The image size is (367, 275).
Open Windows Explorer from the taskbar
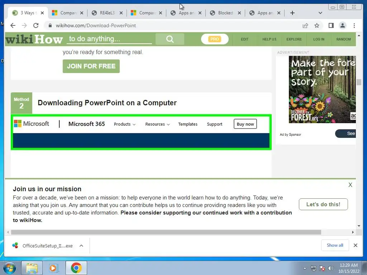[x=32, y=268]
